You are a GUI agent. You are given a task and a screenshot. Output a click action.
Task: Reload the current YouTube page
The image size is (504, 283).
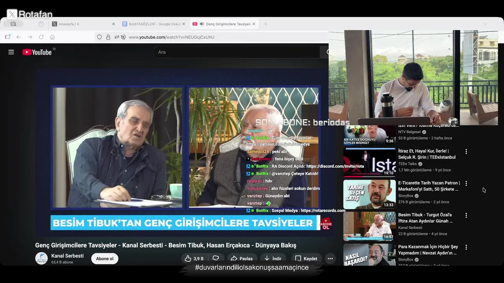coord(41,37)
